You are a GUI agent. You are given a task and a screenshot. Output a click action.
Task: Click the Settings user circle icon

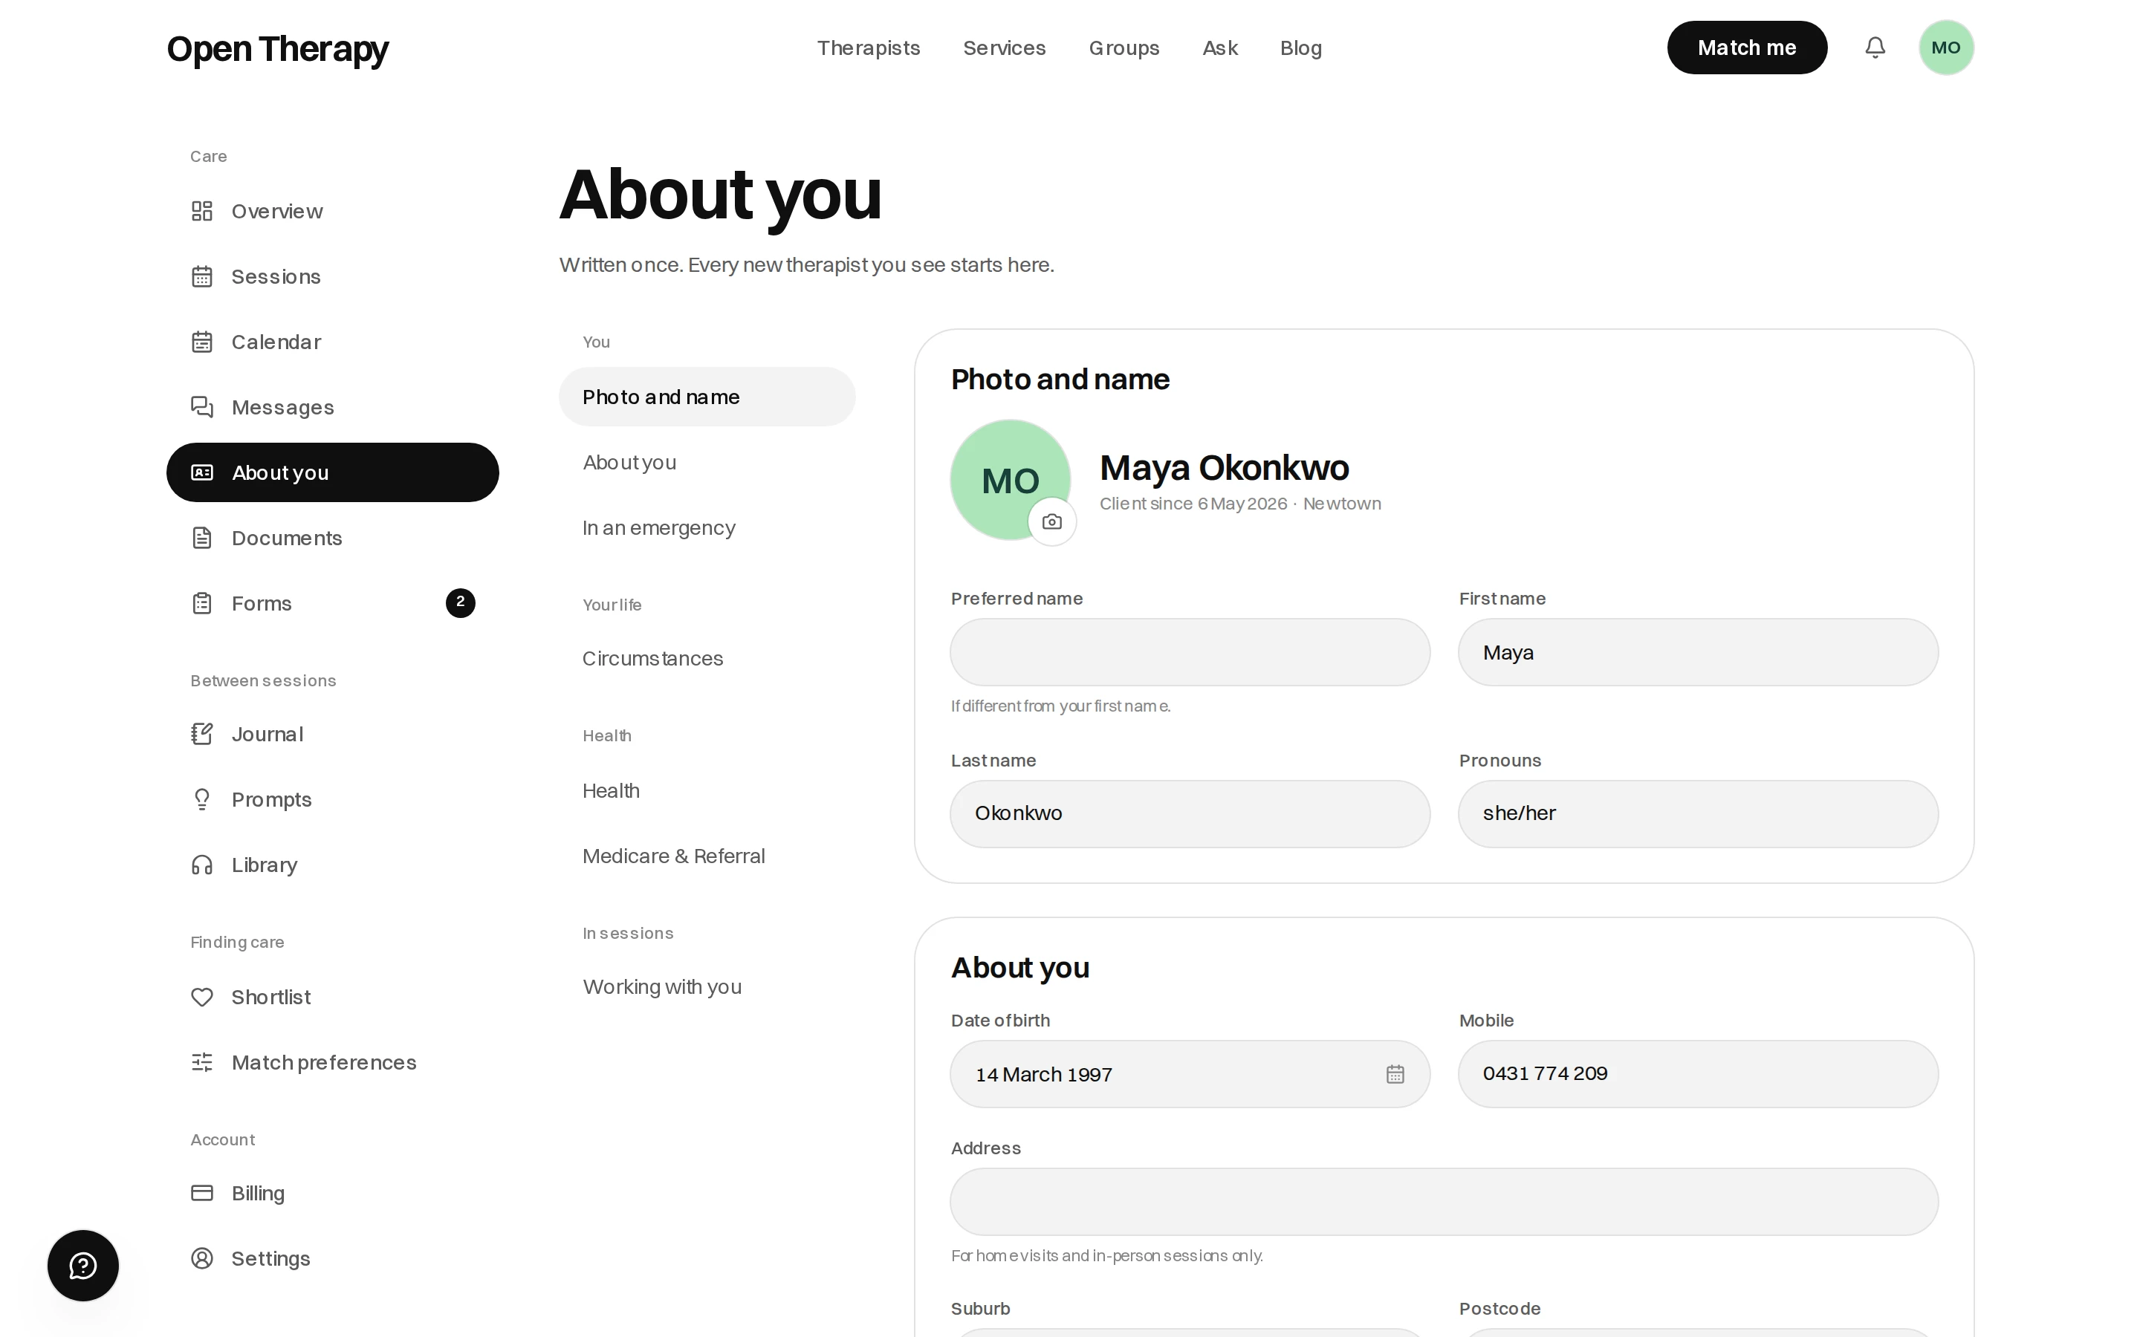point(201,1258)
